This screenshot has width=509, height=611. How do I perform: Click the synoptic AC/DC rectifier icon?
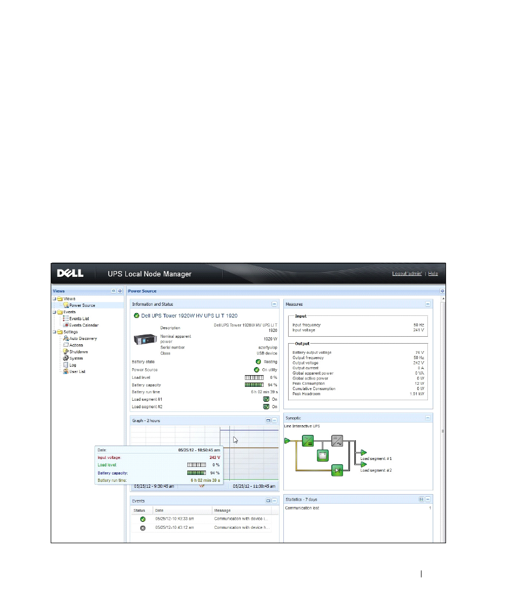(308, 441)
